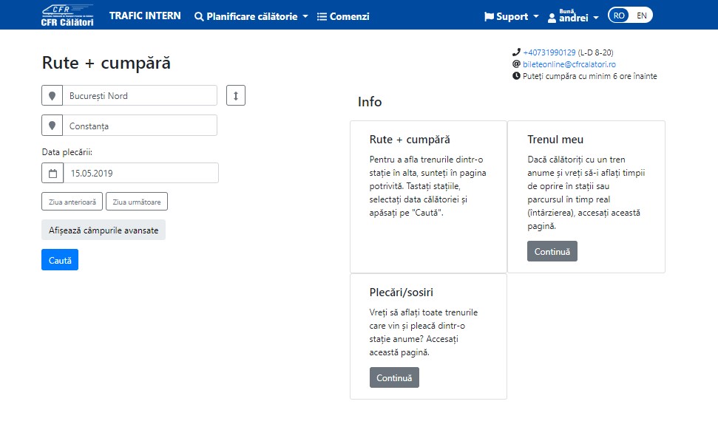The height and width of the screenshot is (438, 718).
Task: Open the andrei account dropdown
Action: pyautogui.click(x=573, y=16)
